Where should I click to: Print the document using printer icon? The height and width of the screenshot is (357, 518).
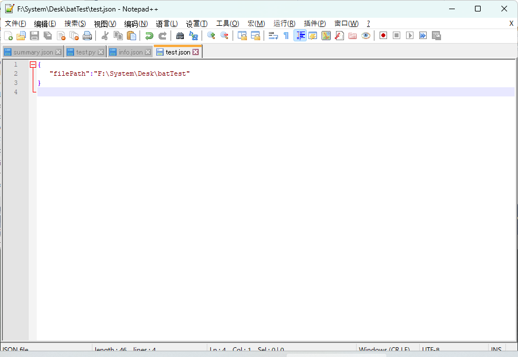[x=87, y=36]
